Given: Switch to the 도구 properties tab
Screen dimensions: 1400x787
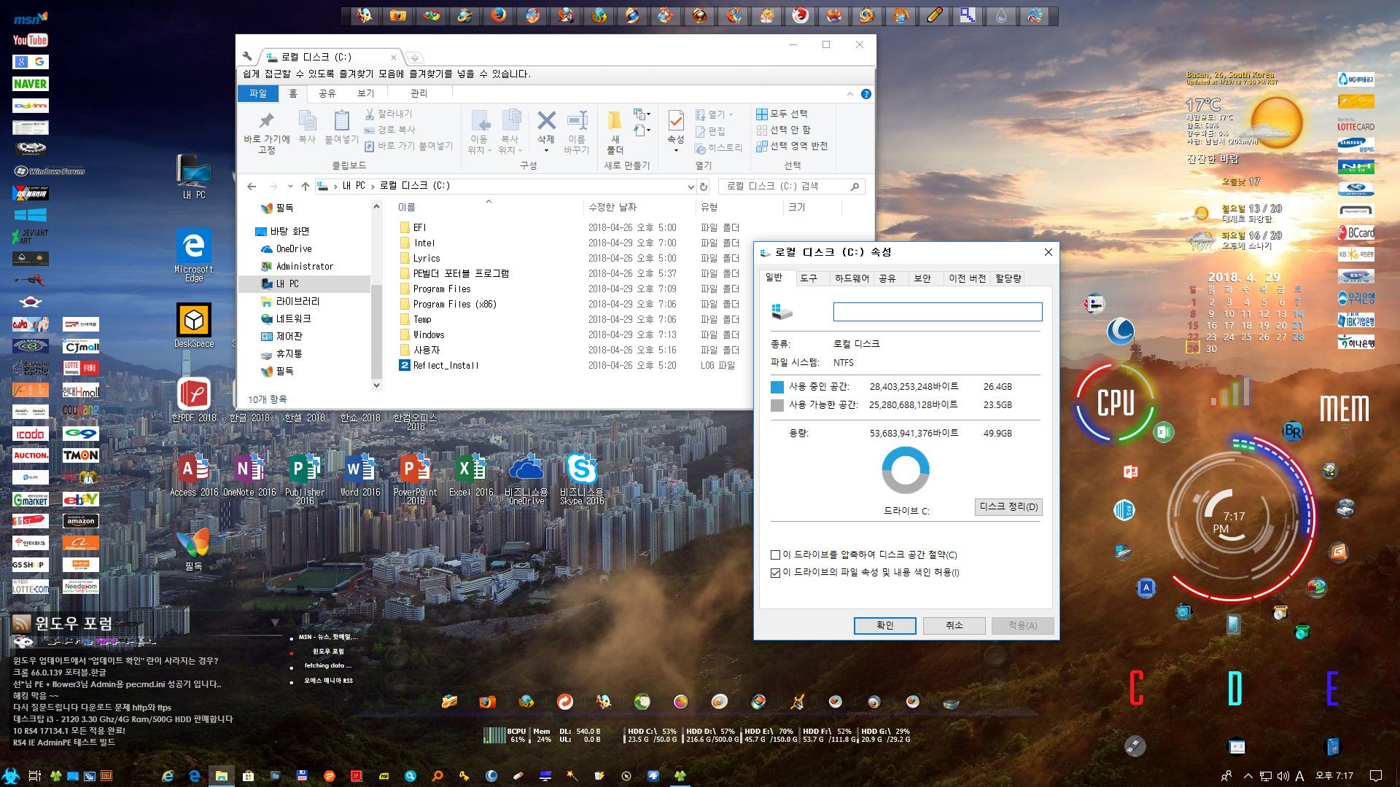Looking at the screenshot, I should tap(809, 278).
